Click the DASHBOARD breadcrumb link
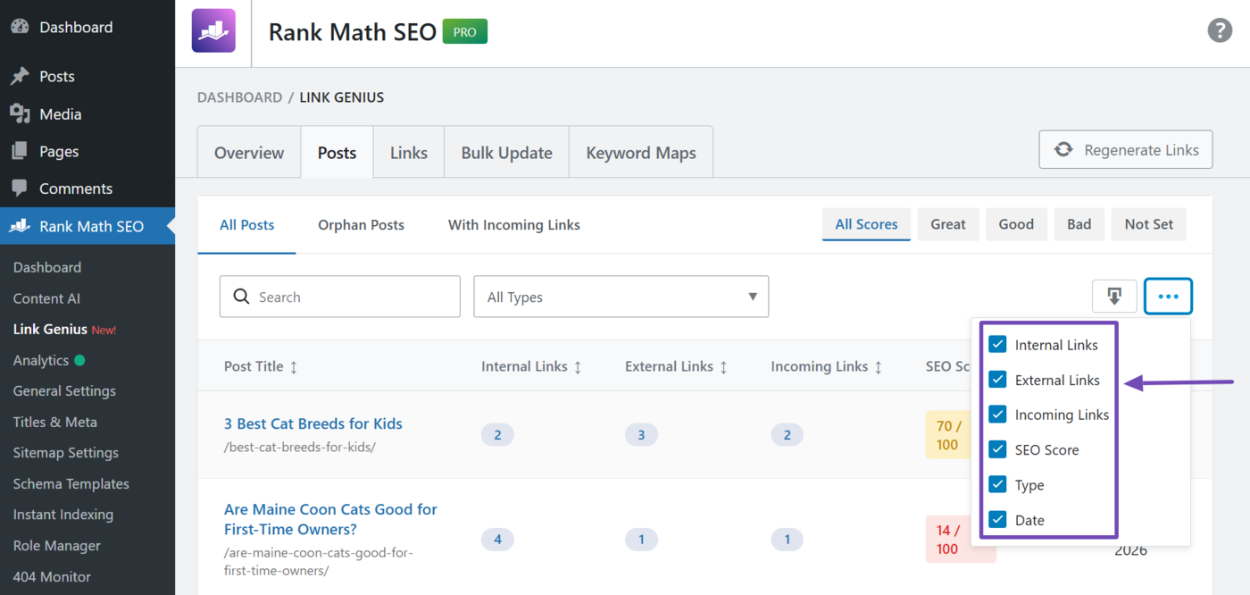 click(x=239, y=97)
